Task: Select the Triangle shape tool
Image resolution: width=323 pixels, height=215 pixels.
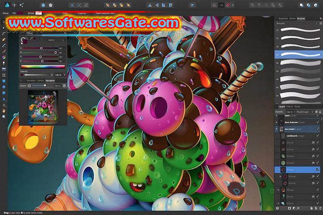Action: point(4,99)
